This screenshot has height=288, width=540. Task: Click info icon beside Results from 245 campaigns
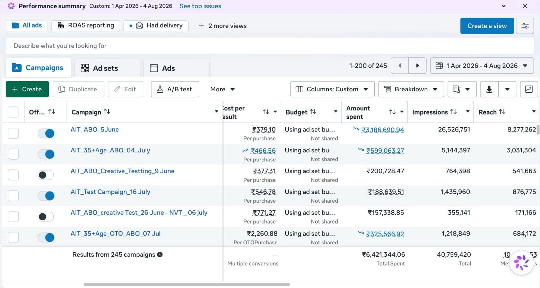tap(160, 254)
